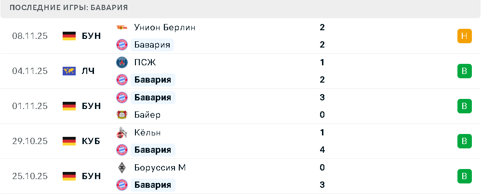Open the Кёльн team link
The width and height of the screenshot is (482, 194).
click(x=147, y=133)
